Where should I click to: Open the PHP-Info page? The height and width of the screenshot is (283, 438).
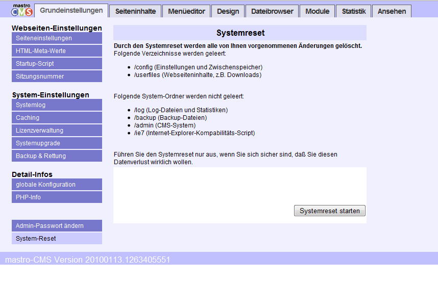[x=57, y=197]
